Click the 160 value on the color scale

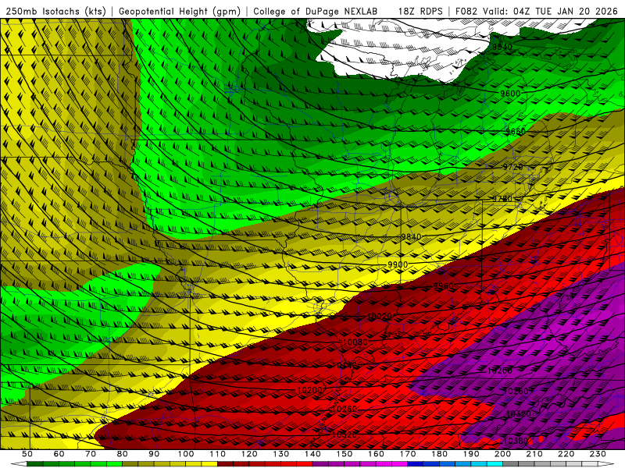(x=376, y=454)
